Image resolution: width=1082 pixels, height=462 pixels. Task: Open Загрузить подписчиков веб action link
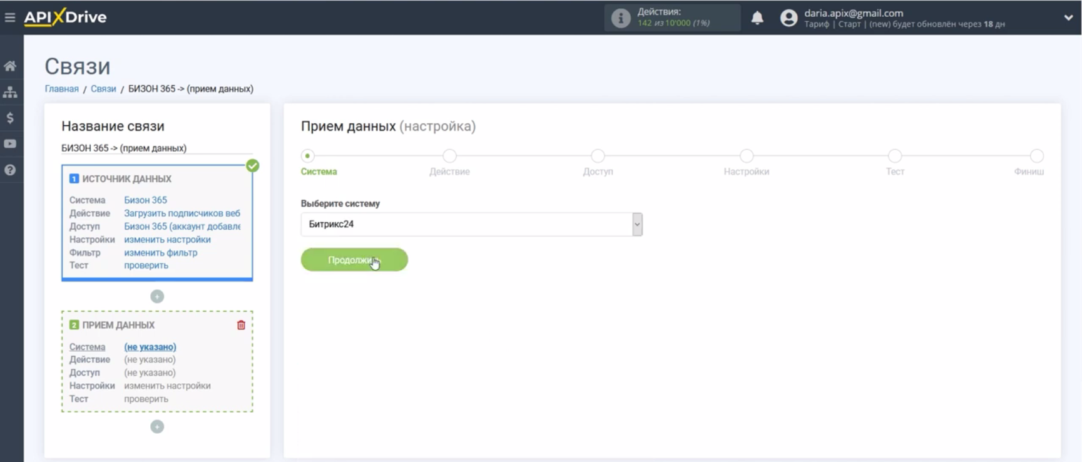click(182, 213)
